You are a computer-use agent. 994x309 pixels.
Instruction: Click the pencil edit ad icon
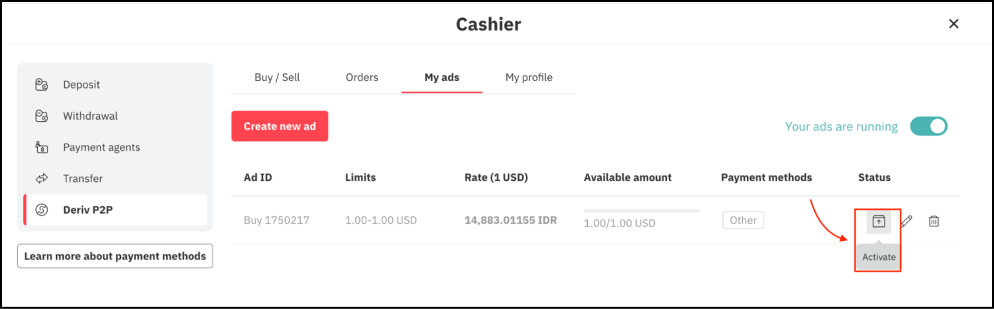907,221
